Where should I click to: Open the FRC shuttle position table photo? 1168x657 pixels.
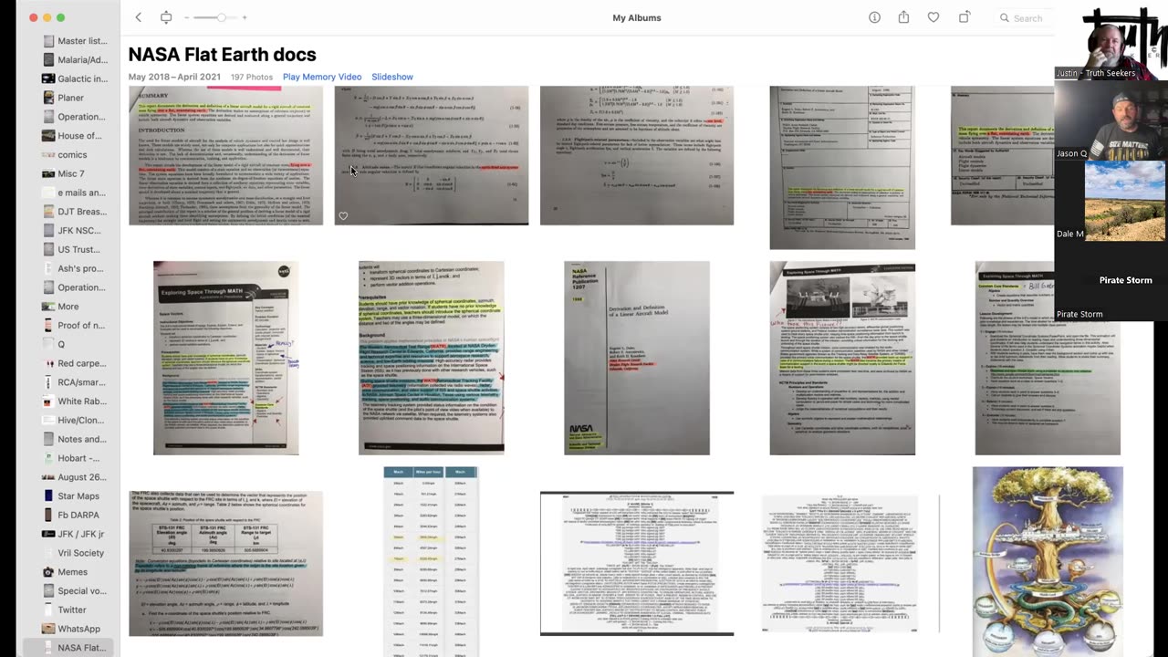coord(225,563)
